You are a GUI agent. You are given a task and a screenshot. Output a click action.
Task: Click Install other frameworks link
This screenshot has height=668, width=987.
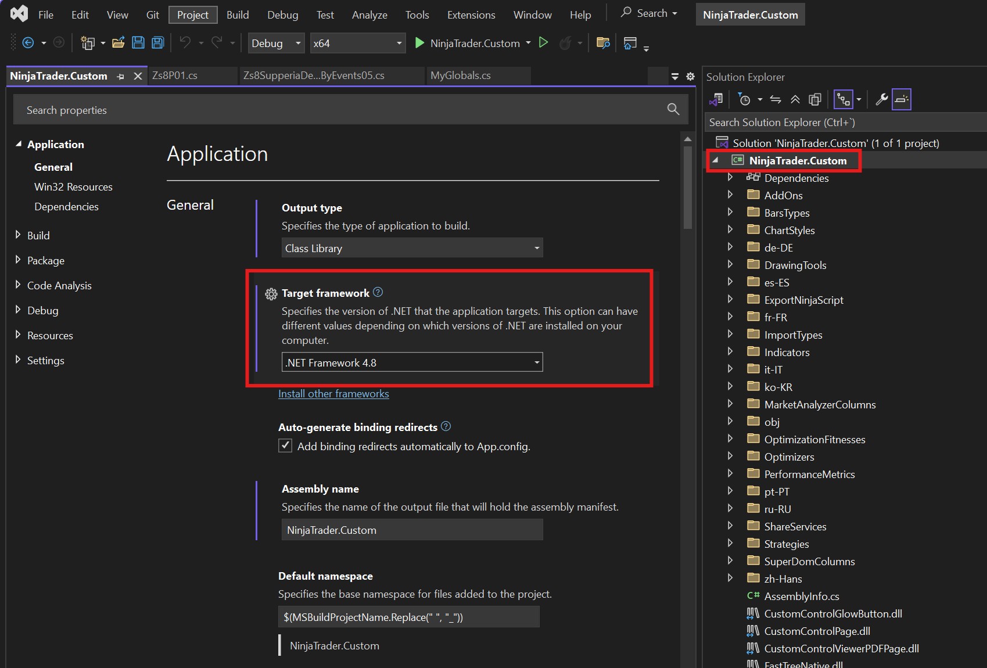(x=333, y=394)
